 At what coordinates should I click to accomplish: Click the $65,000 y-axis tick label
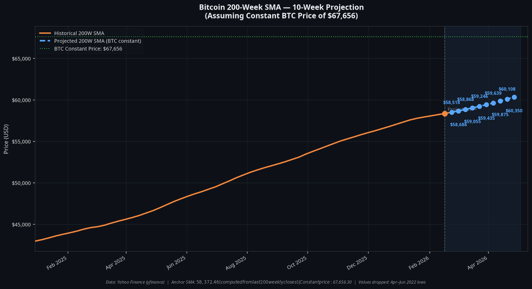pyautogui.click(x=20, y=58)
